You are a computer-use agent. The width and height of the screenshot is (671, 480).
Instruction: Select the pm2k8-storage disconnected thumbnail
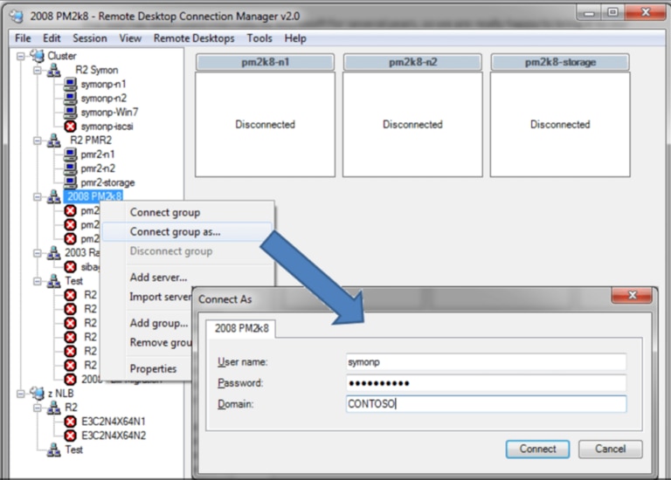tap(560, 124)
